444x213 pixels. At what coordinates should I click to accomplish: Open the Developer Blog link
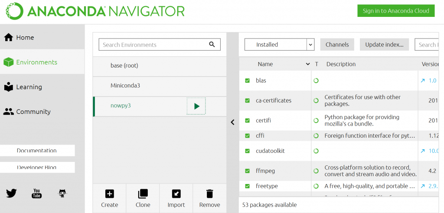tap(37, 167)
